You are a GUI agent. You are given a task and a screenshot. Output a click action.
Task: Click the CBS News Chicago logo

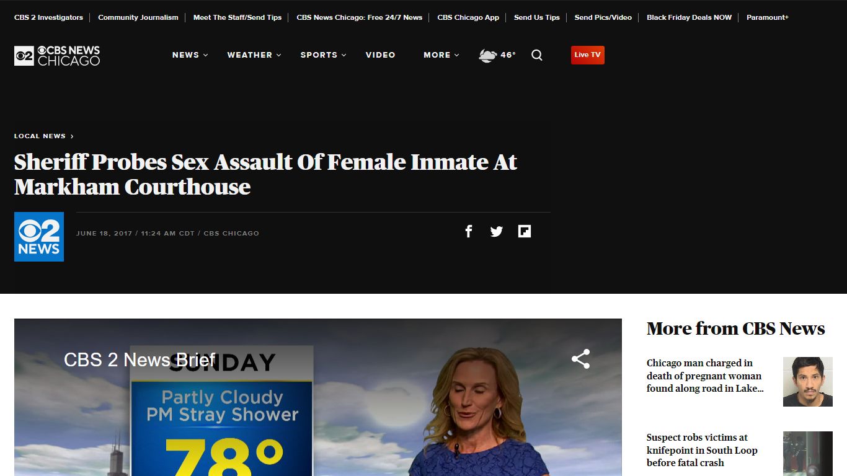tap(57, 55)
